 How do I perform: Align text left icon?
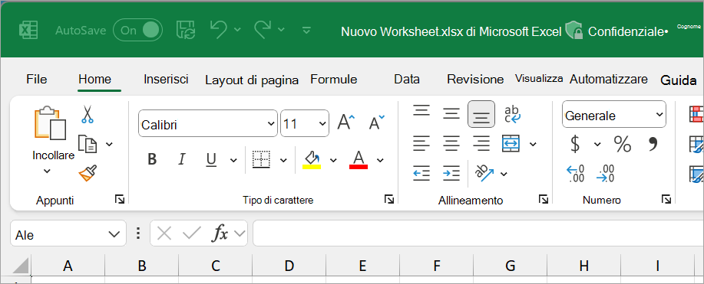coord(421,143)
